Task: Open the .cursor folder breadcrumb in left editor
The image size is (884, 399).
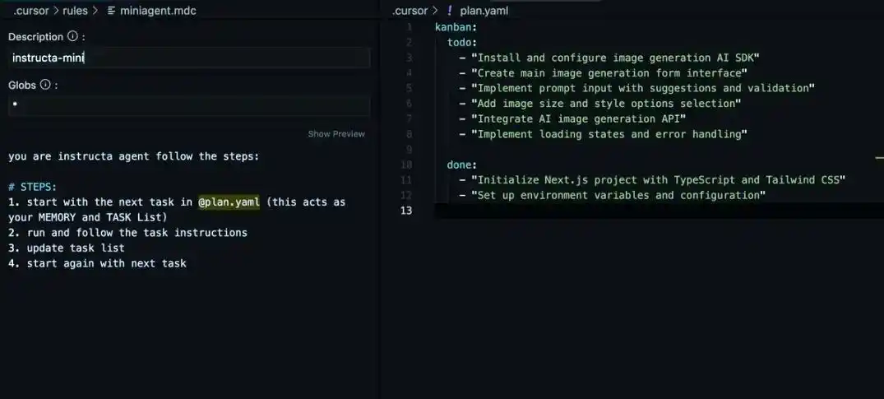Action: coord(30,11)
